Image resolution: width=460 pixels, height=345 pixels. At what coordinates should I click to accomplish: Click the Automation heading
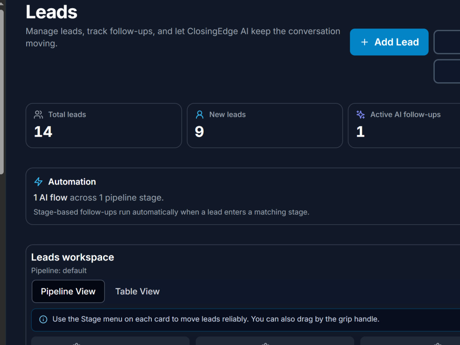(x=72, y=182)
